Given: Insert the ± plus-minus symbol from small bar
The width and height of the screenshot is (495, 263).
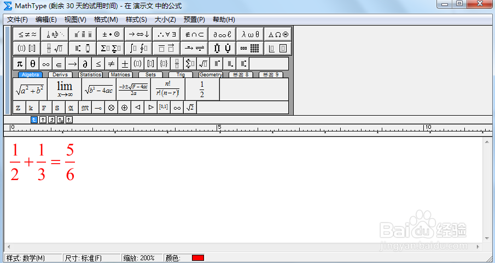Looking at the screenshot, I should pos(125,64).
